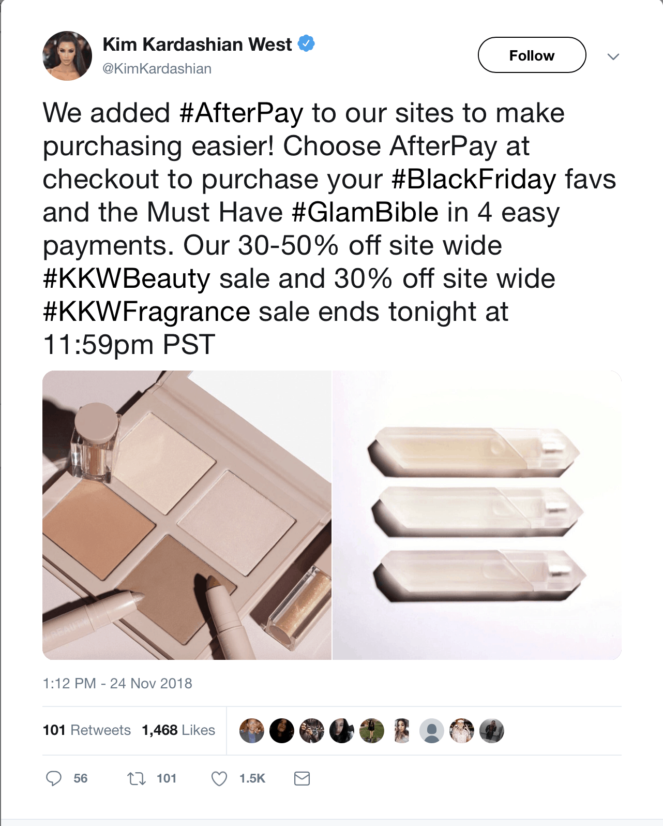Image resolution: width=663 pixels, height=826 pixels.
Task: Open the #KKWBeauty hashtag
Action: (127, 278)
